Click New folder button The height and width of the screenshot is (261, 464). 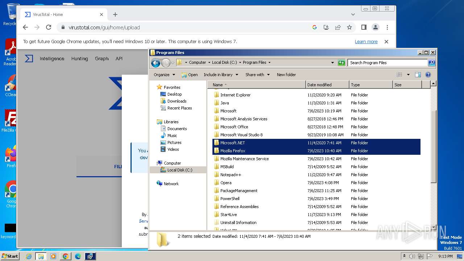(286, 75)
